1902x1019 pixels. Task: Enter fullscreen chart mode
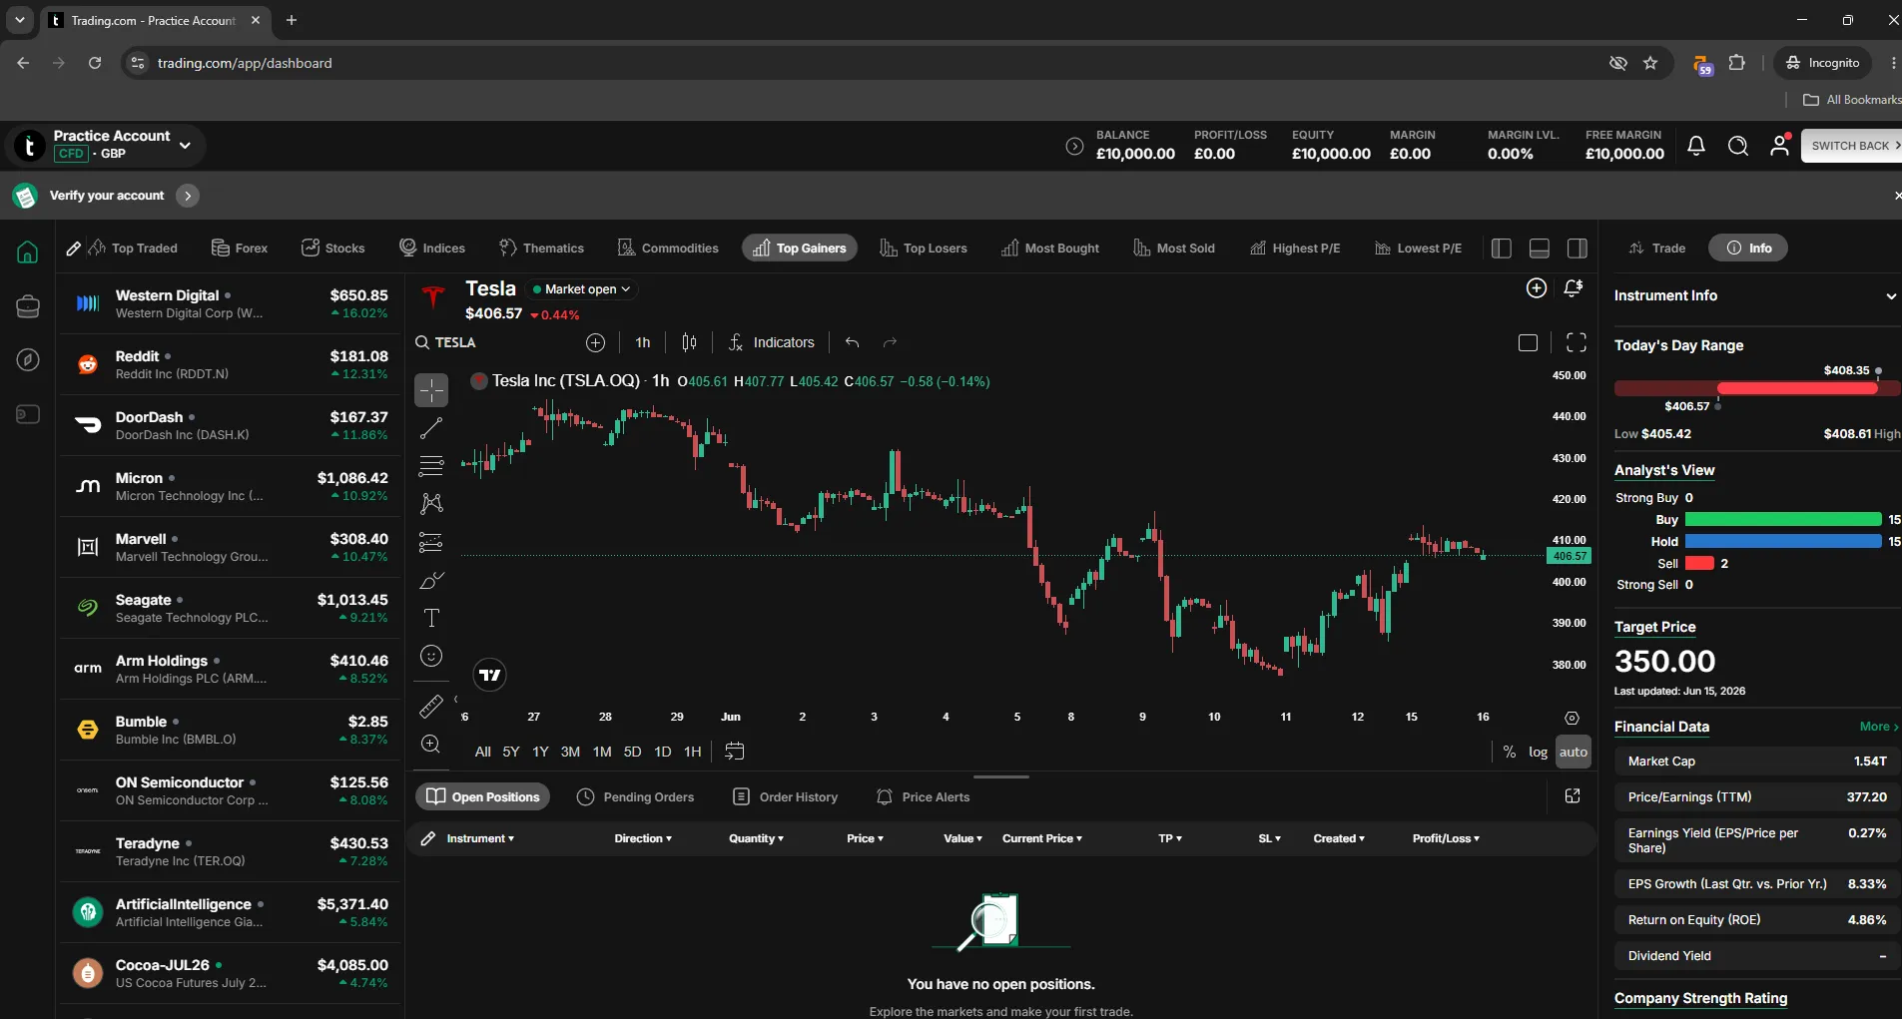tap(1577, 342)
